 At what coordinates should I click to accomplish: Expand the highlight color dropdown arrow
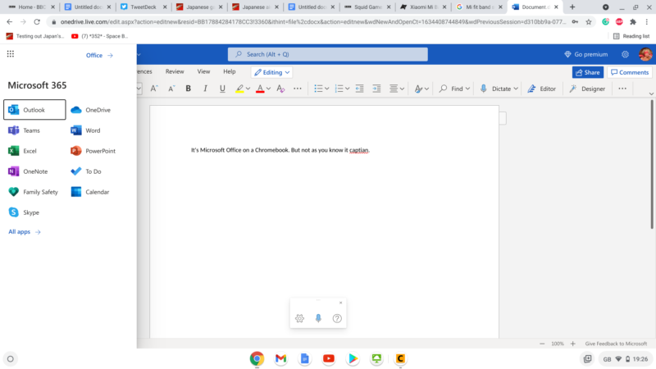(x=248, y=89)
